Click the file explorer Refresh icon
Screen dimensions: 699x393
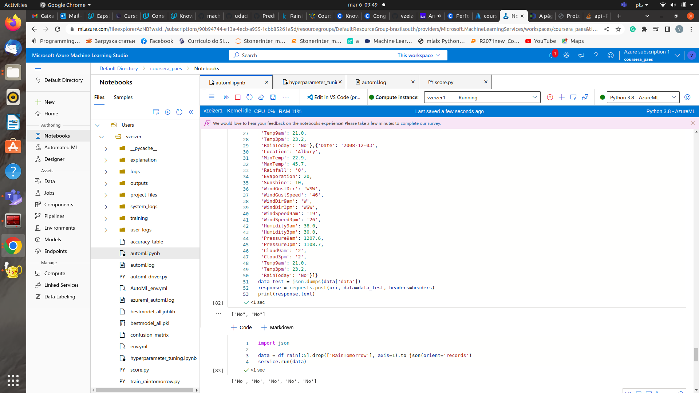[179, 112]
